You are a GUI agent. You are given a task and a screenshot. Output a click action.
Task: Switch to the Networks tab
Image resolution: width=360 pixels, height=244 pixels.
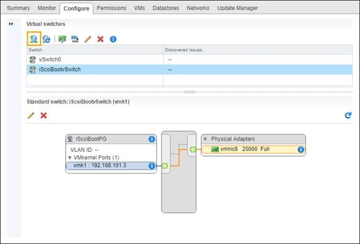click(198, 8)
